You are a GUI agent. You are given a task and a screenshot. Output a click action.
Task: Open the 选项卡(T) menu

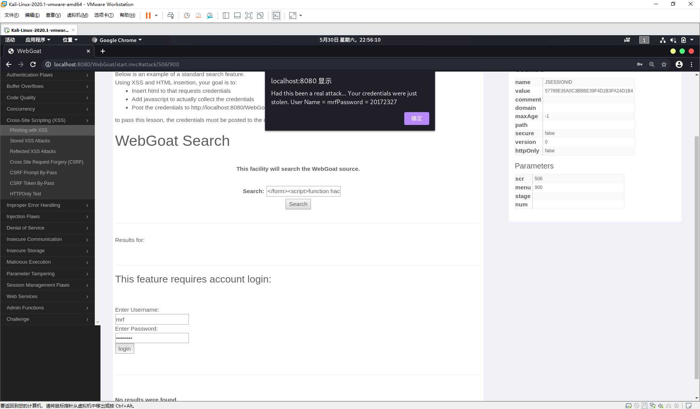tap(104, 15)
